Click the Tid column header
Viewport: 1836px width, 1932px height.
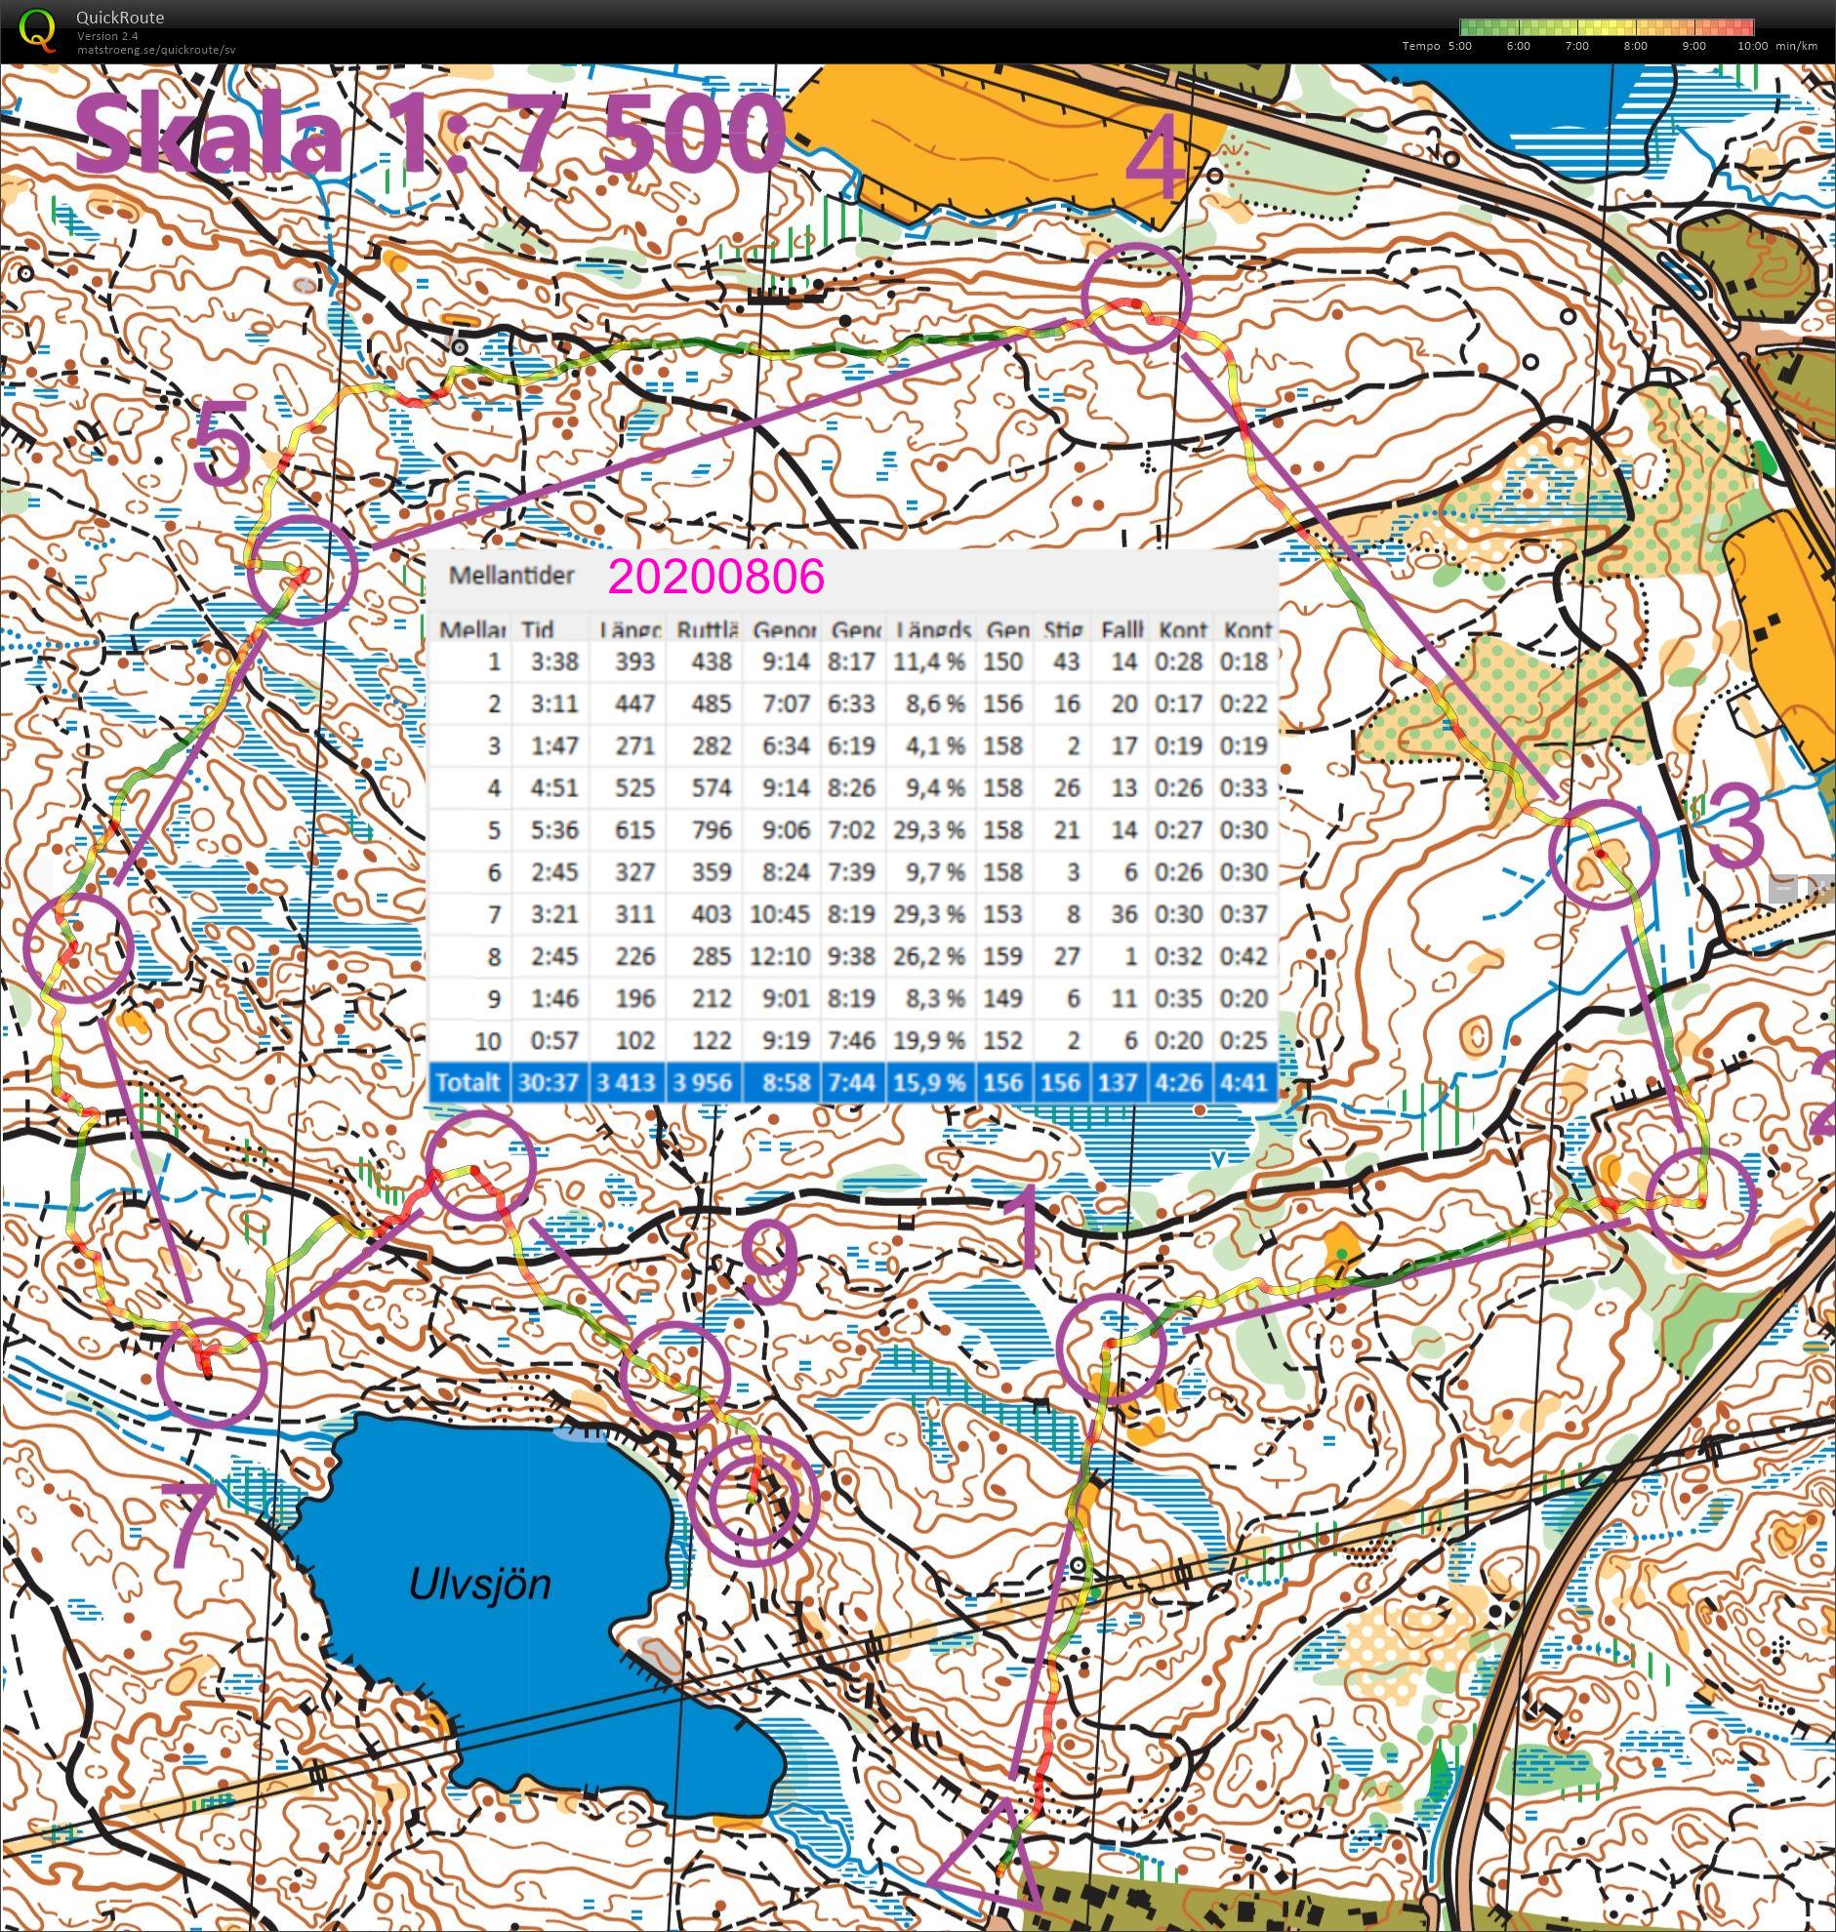537,629
